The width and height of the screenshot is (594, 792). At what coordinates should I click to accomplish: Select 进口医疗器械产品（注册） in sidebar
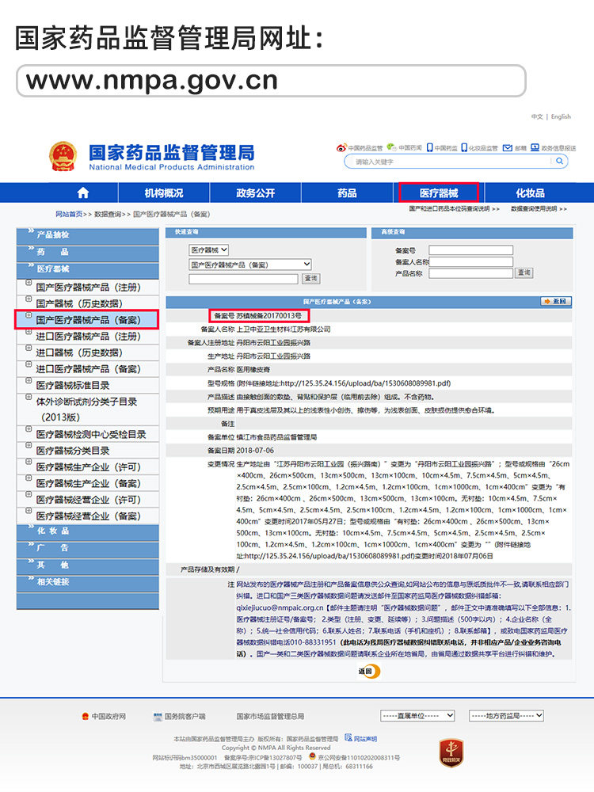88,337
